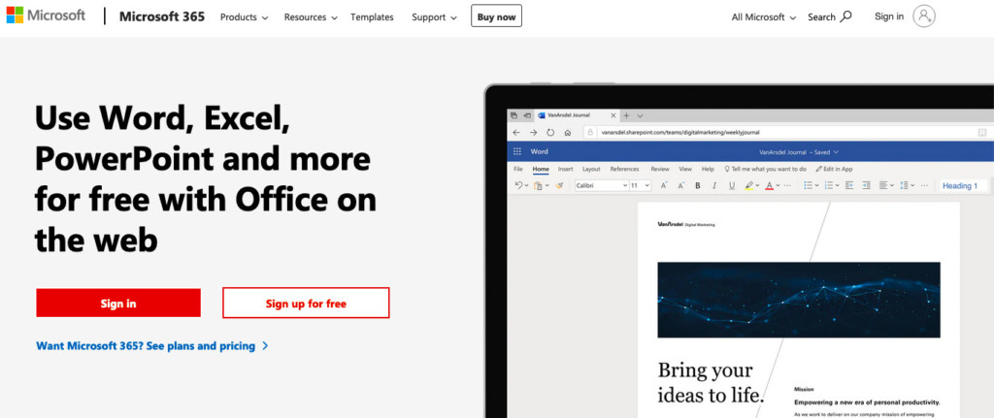
Task: Grow the font size
Action: (664, 185)
